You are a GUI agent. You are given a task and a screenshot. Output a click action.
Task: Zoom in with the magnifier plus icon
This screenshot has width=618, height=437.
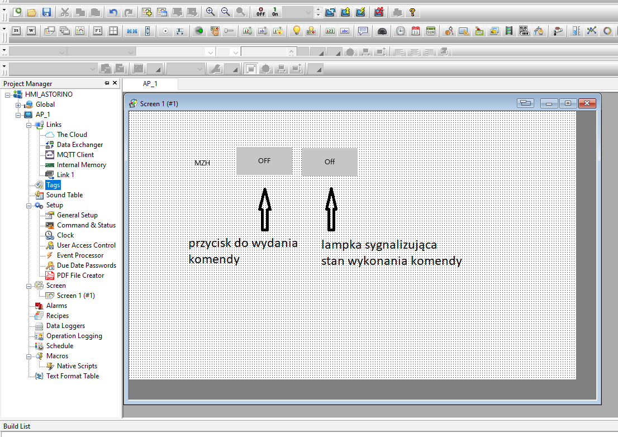pos(211,12)
